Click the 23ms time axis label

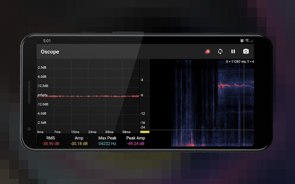(x=92, y=132)
